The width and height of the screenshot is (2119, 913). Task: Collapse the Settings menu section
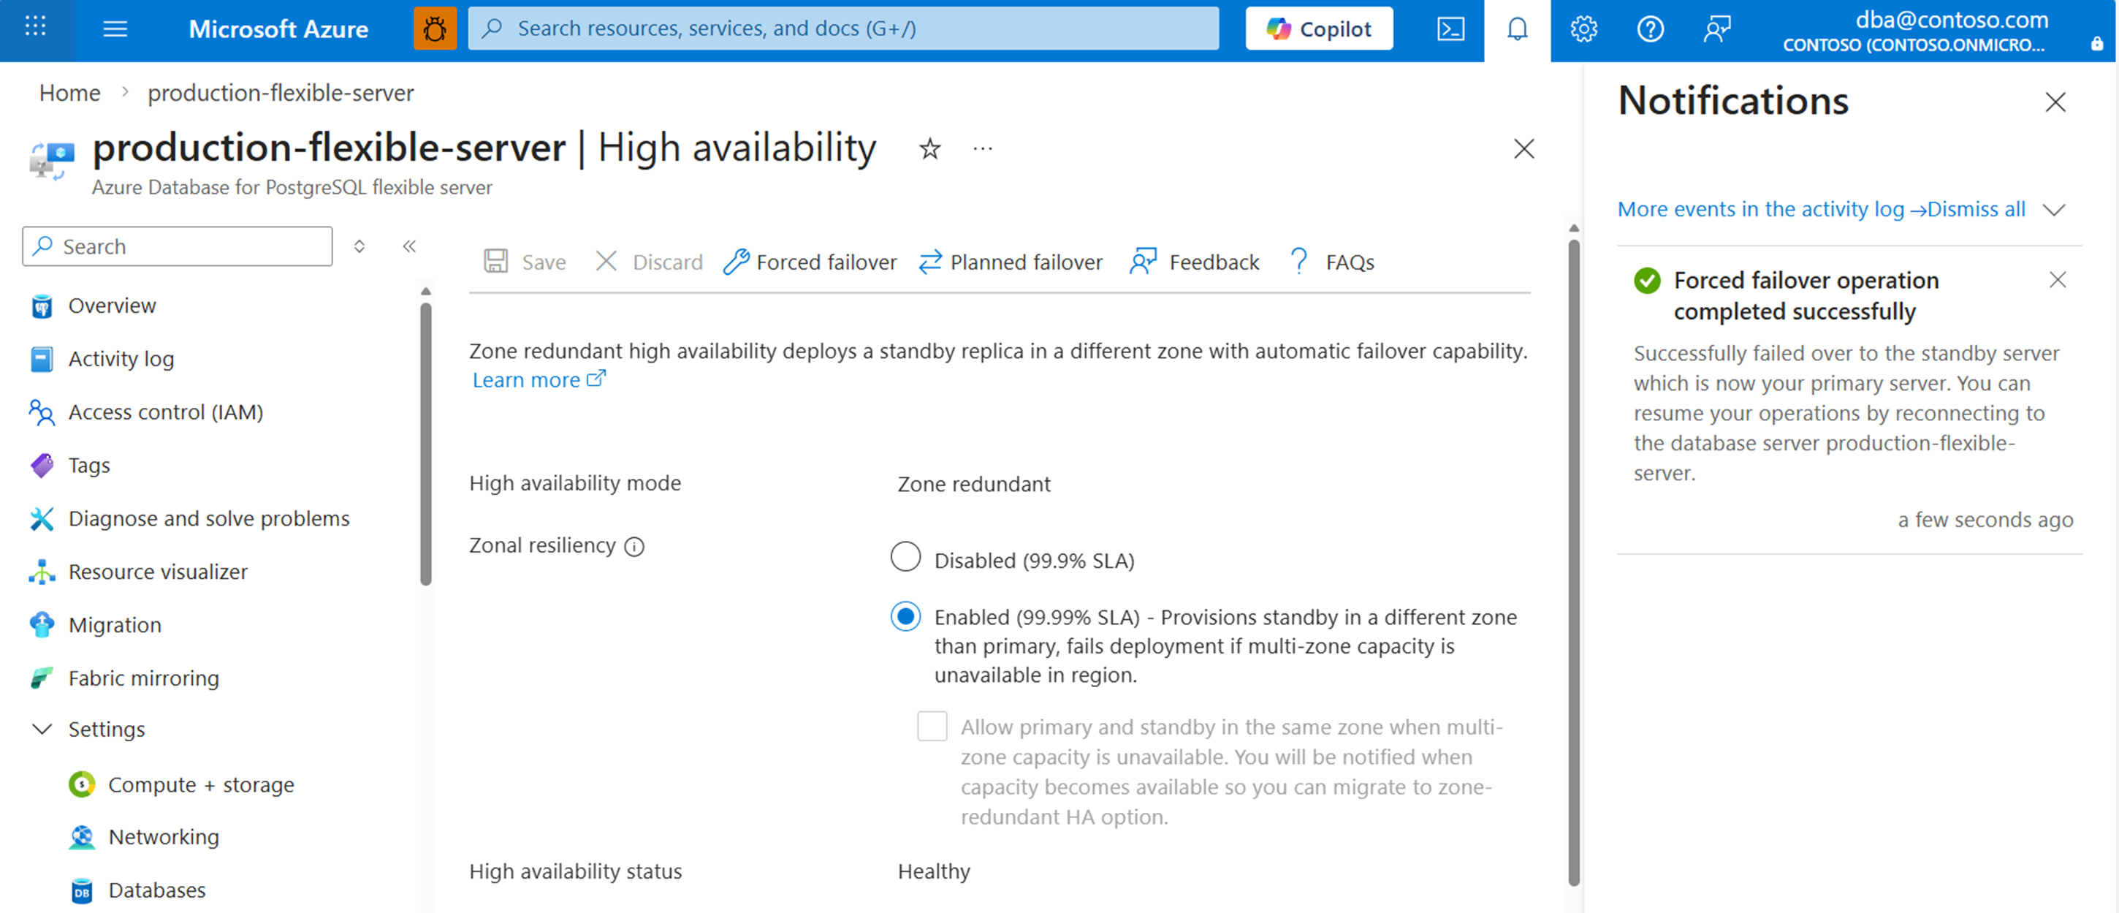coord(42,730)
